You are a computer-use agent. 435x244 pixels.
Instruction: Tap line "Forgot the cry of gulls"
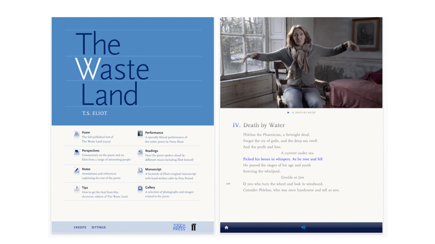coord(280,141)
